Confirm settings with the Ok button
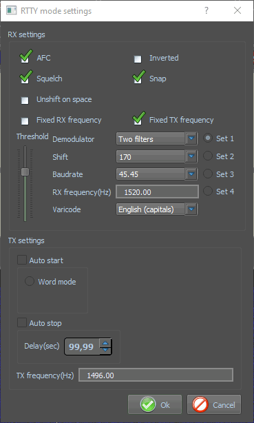The image size is (254, 423). pyautogui.click(x=155, y=404)
